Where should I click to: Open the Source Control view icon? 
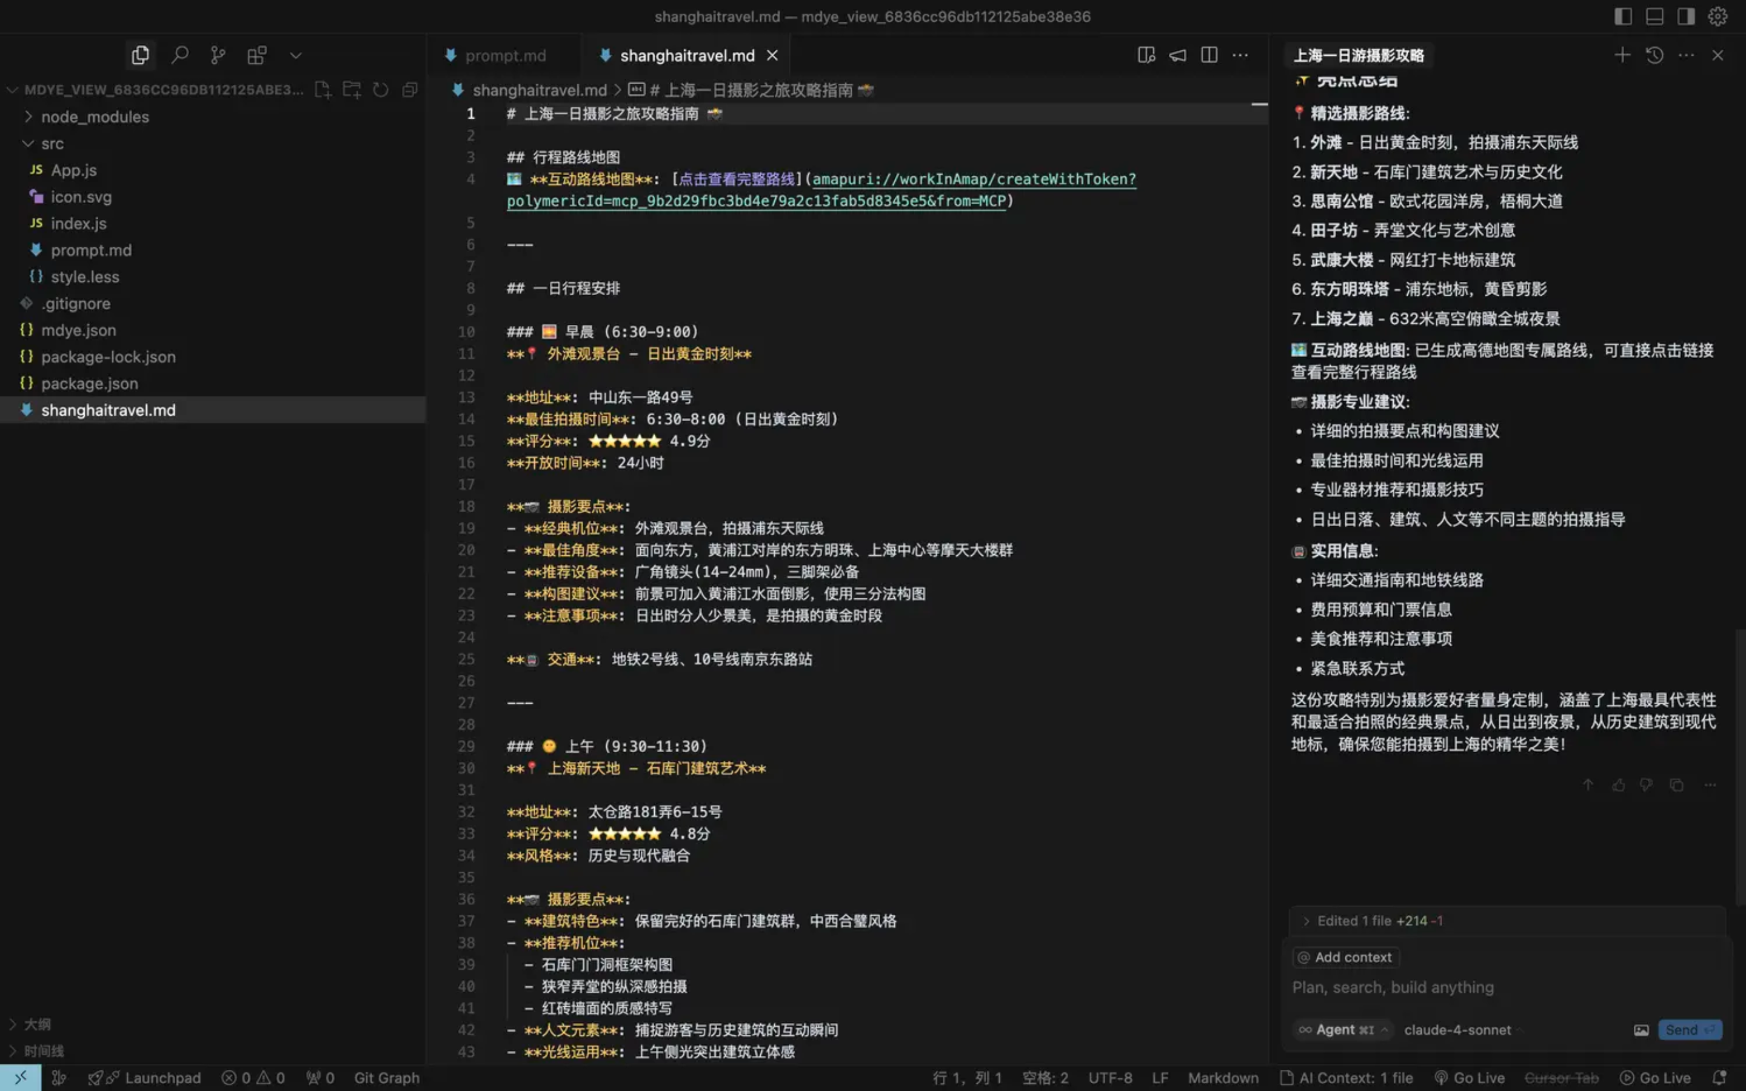pos(218,55)
